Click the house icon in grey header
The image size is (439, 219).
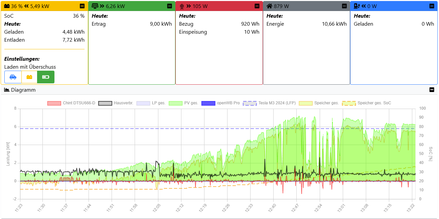point(269,6)
